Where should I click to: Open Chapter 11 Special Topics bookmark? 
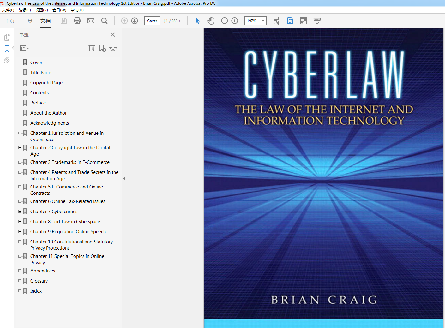(x=67, y=259)
